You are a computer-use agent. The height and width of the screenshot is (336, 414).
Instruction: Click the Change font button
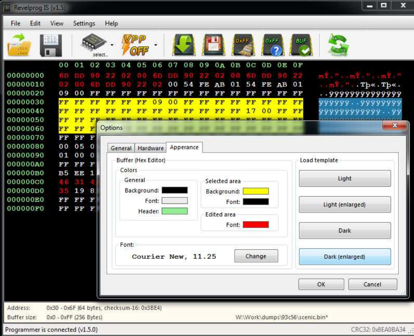[256, 256]
